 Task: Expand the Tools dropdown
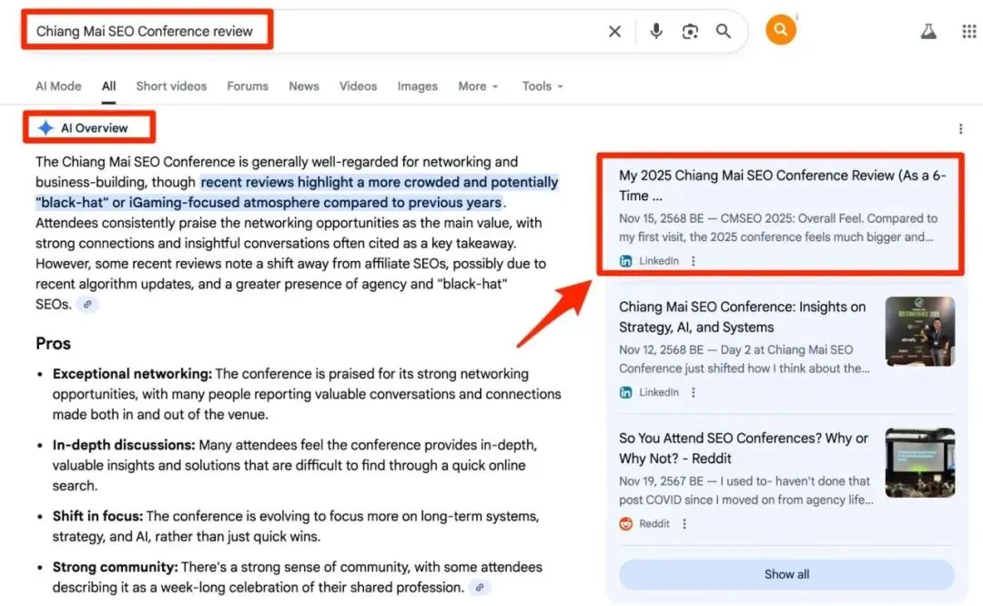(542, 86)
